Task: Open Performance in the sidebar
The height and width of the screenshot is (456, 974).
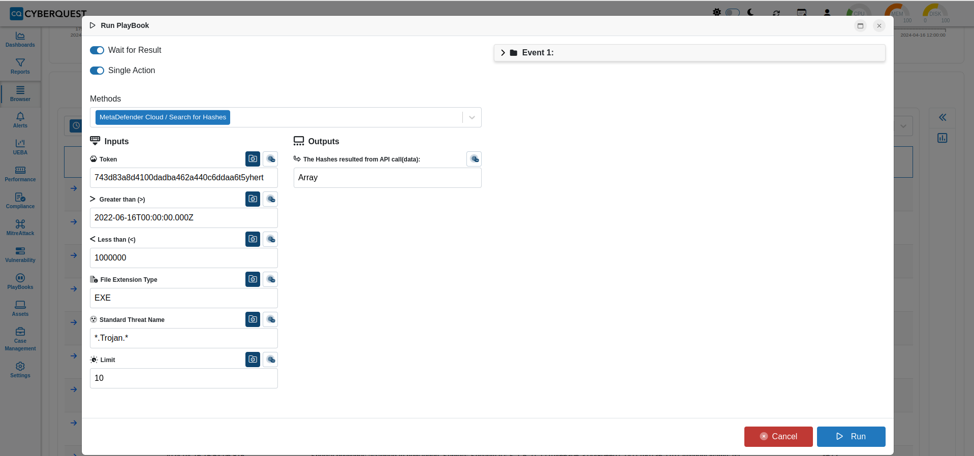Action: coord(20,174)
